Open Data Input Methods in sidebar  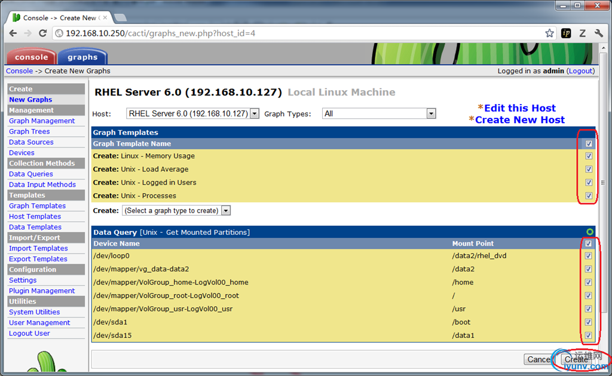[42, 185]
